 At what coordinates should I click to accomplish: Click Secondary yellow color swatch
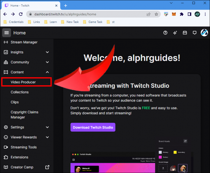[x=175, y=152]
